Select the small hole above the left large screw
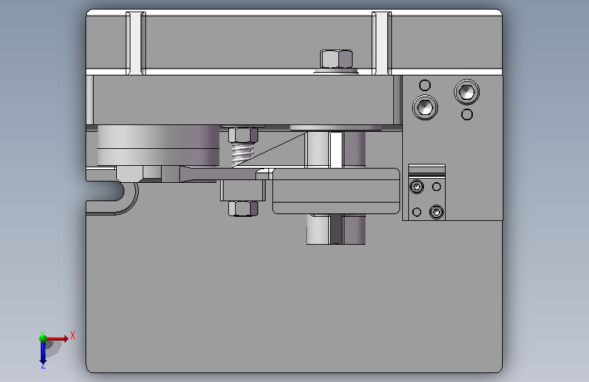This screenshot has height=382, width=589. tap(425, 86)
